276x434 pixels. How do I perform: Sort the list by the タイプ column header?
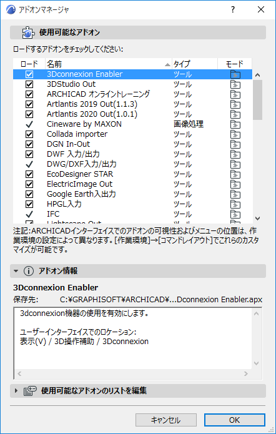(195, 64)
